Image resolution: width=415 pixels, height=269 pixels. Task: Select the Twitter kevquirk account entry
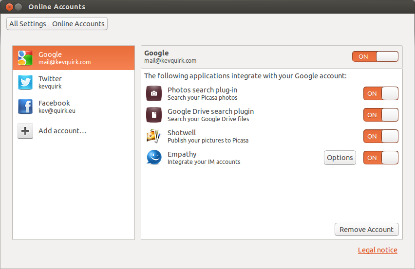pos(73,82)
